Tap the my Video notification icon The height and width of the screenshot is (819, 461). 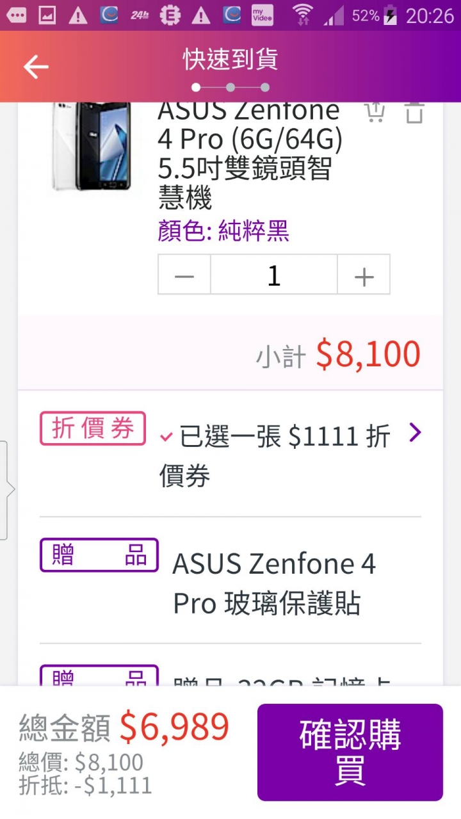pos(262,15)
